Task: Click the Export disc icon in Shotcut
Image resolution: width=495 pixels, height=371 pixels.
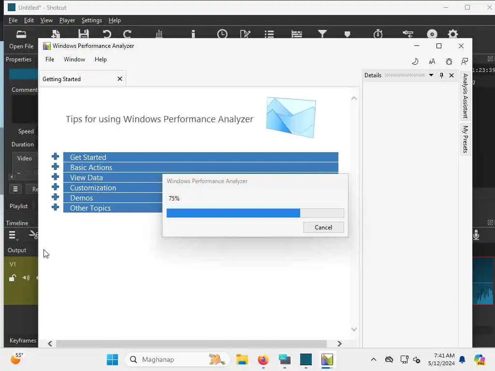Action: (432, 34)
